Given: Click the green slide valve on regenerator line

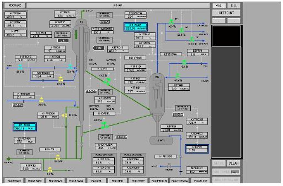Looking at the screenshot, I should pos(104,125).
